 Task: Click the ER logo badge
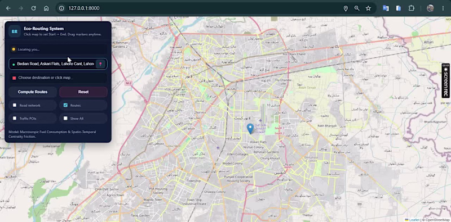[15, 31]
